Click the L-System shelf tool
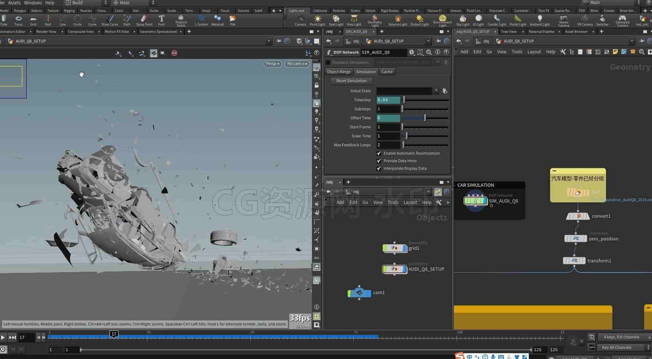Screen dimensions: 652x359 pyautogui.click(x=201, y=21)
